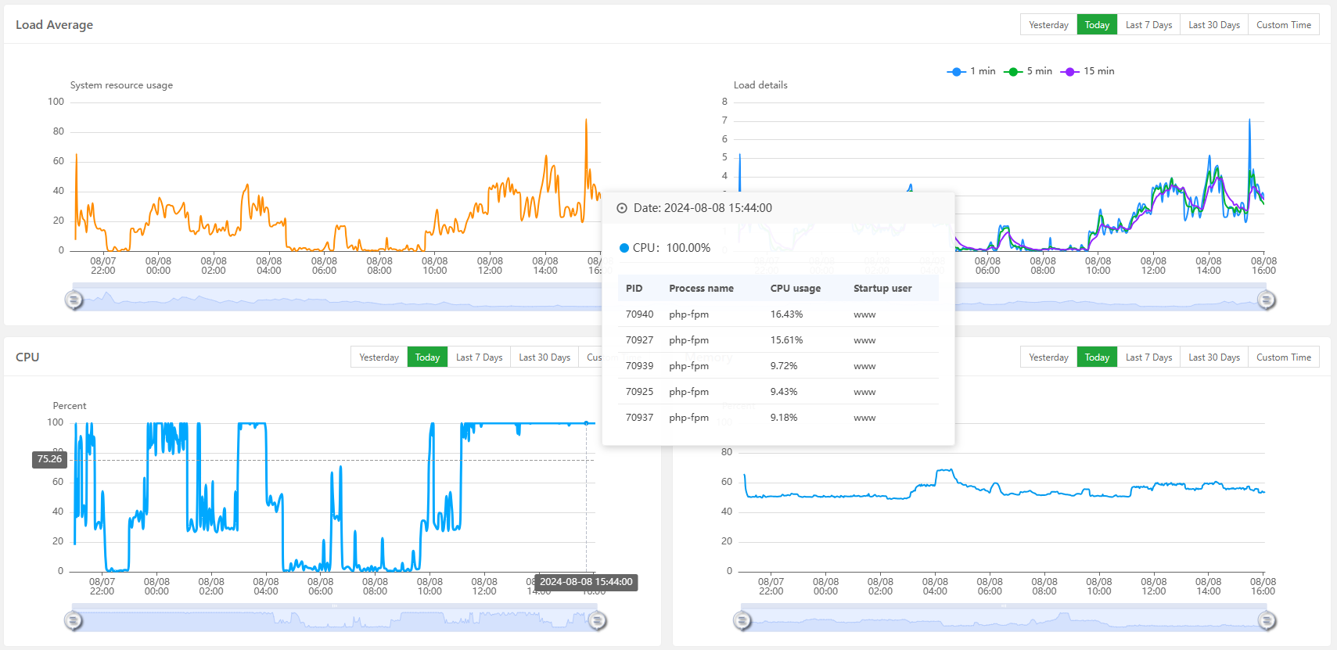Click the right zoom handle under CPU chart
1337x650 pixels.
pos(597,621)
